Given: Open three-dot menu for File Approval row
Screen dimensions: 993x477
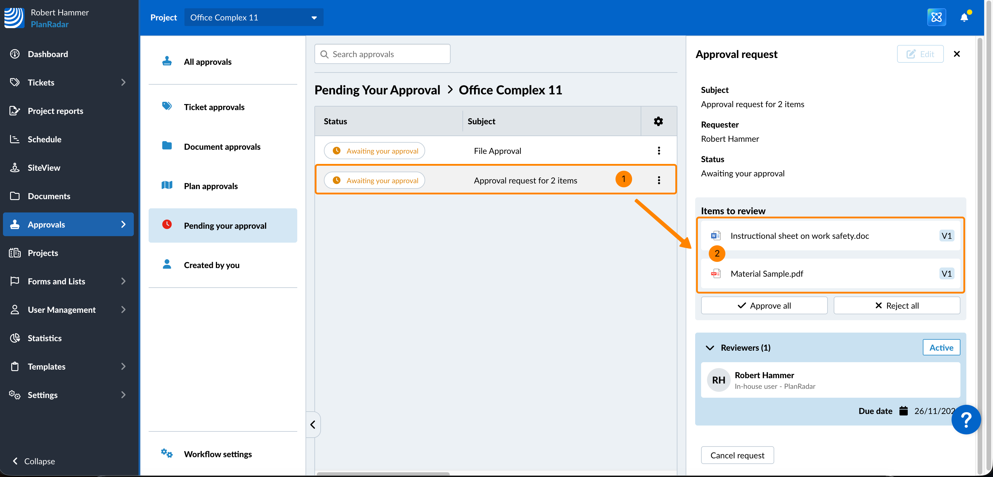Looking at the screenshot, I should (x=658, y=151).
